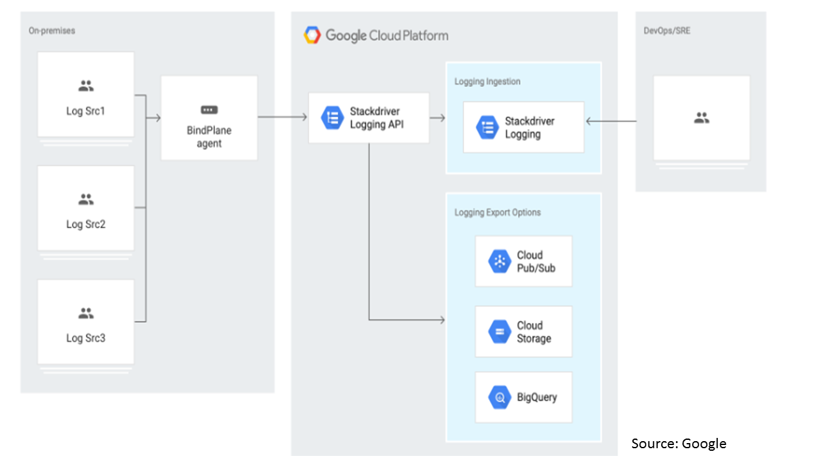The width and height of the screenshot is (824, 463).
Task: Select the Stackdriver Logging label in the ingestion box
Action: [530, 127]
